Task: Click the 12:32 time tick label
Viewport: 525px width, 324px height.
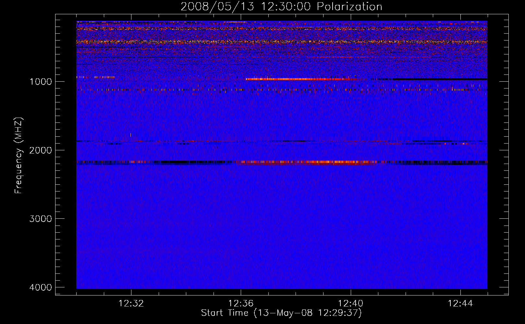Action: click(131, 304)
